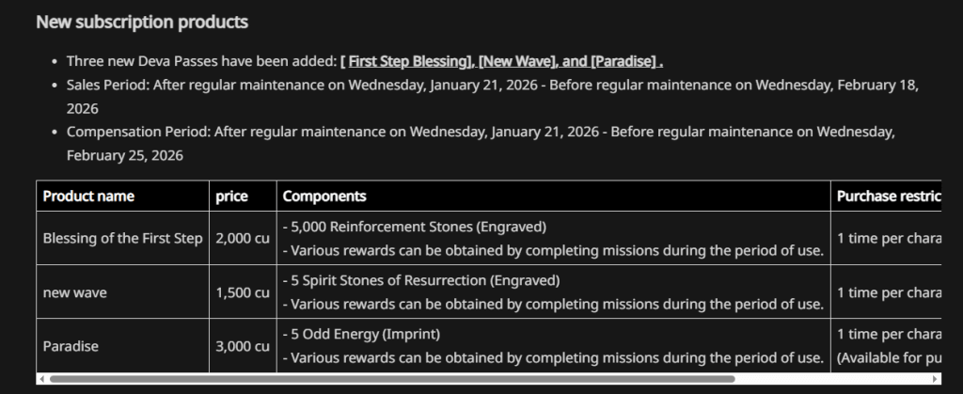Viewport: 963px width, 394px height.
Task: Click the '5 Spirit Stones of Resurrection' text
Action: [x=425, y=280]
